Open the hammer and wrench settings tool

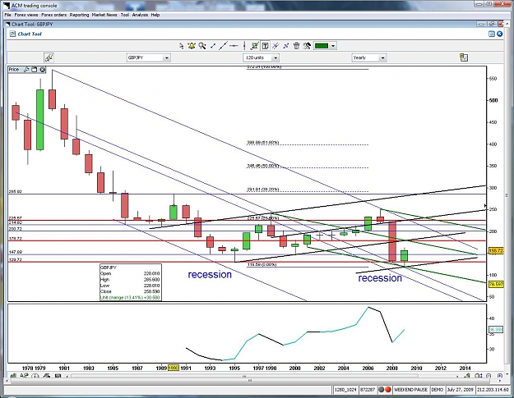(x=307, y=46)
